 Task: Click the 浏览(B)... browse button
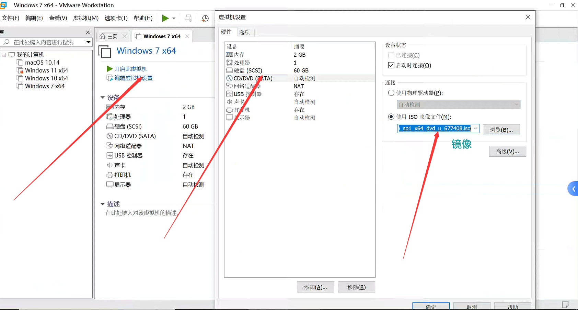coord(501,130)
